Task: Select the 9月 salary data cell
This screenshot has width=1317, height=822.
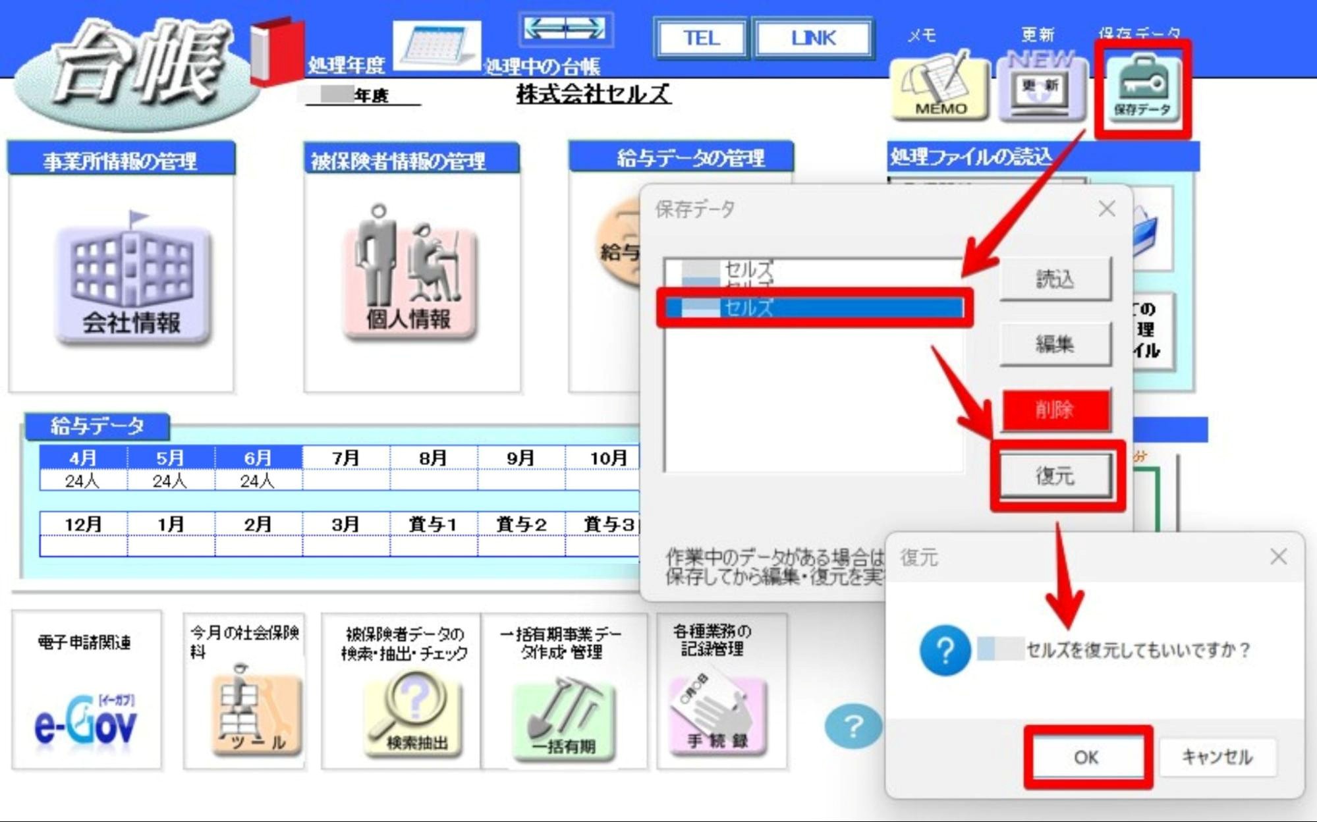Action: coord(521,457)
